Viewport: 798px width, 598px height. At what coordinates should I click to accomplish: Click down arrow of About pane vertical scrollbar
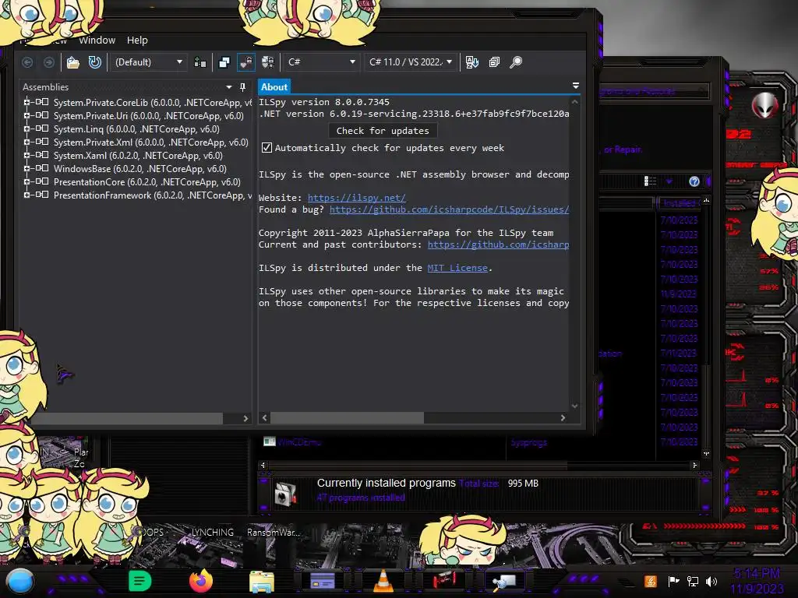click(x=574, y=406)
